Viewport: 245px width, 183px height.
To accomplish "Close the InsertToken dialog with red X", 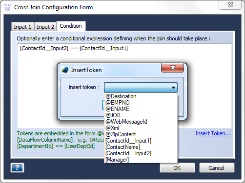I will coord(172,68).
